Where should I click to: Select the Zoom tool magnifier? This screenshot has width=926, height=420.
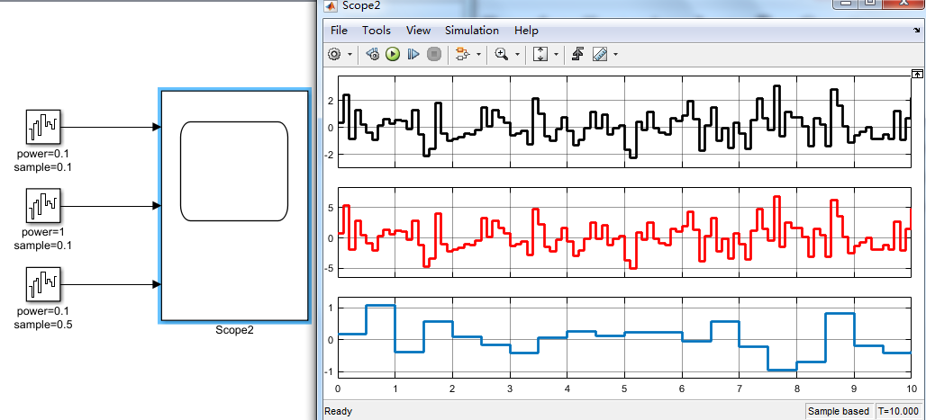coord(502,54)
